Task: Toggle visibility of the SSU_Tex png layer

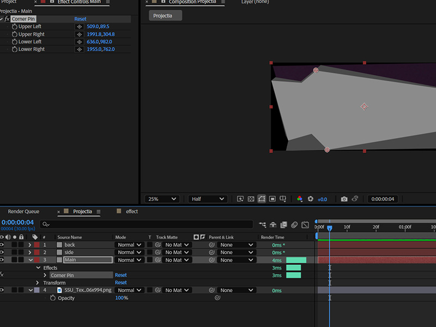Action: (2, 290)
